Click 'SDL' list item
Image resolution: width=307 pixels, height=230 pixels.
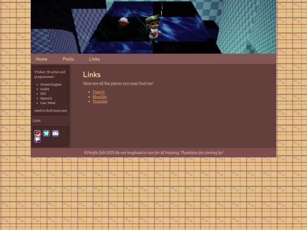[x=43, y=94]
